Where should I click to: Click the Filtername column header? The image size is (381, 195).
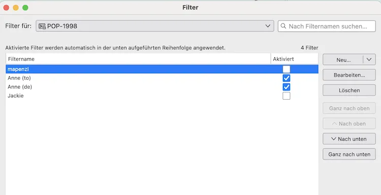138,59
